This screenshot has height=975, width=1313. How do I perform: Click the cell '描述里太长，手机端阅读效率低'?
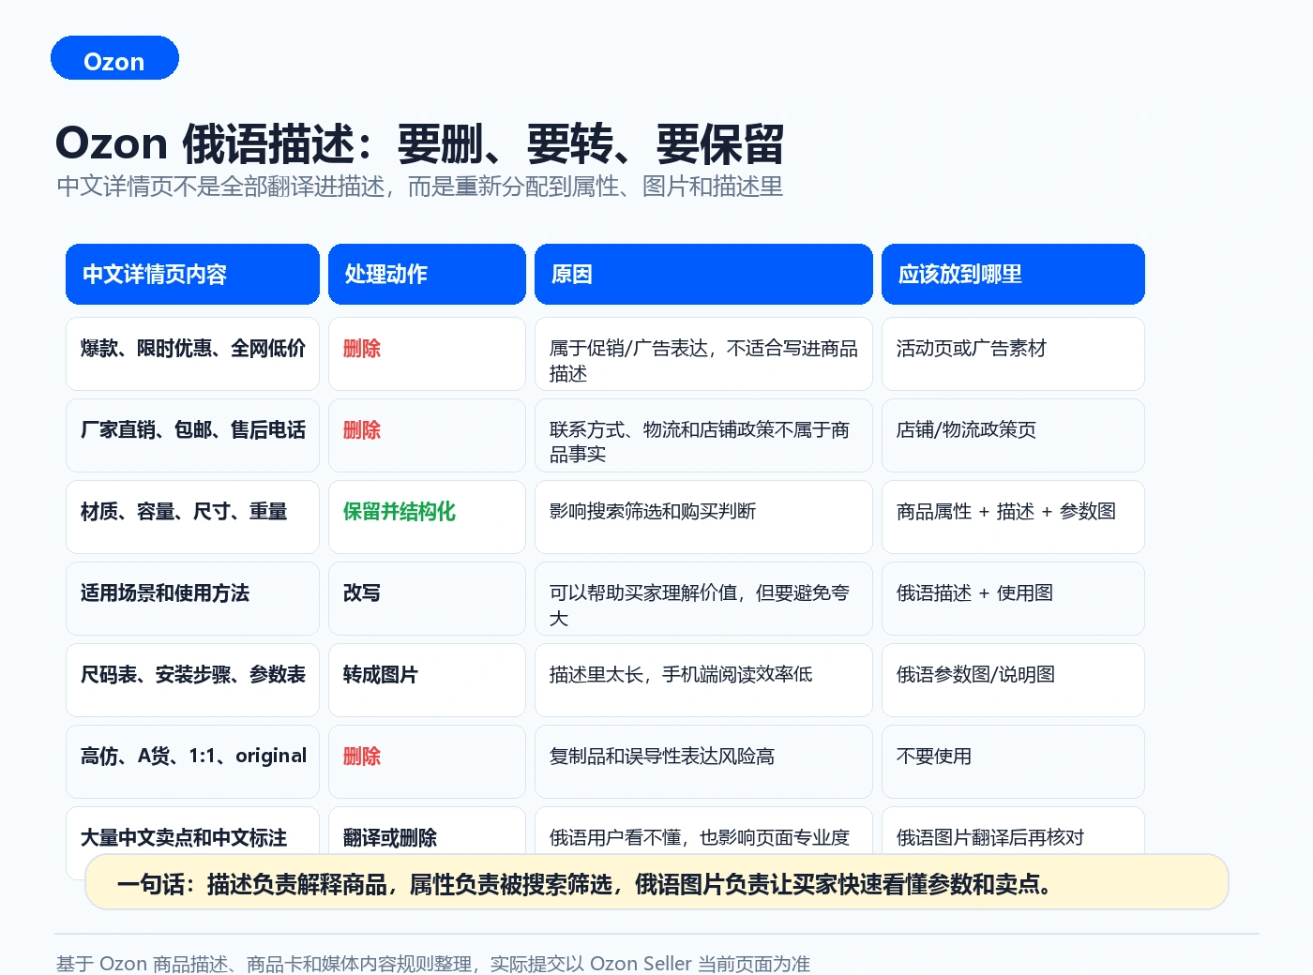point(703,680)
